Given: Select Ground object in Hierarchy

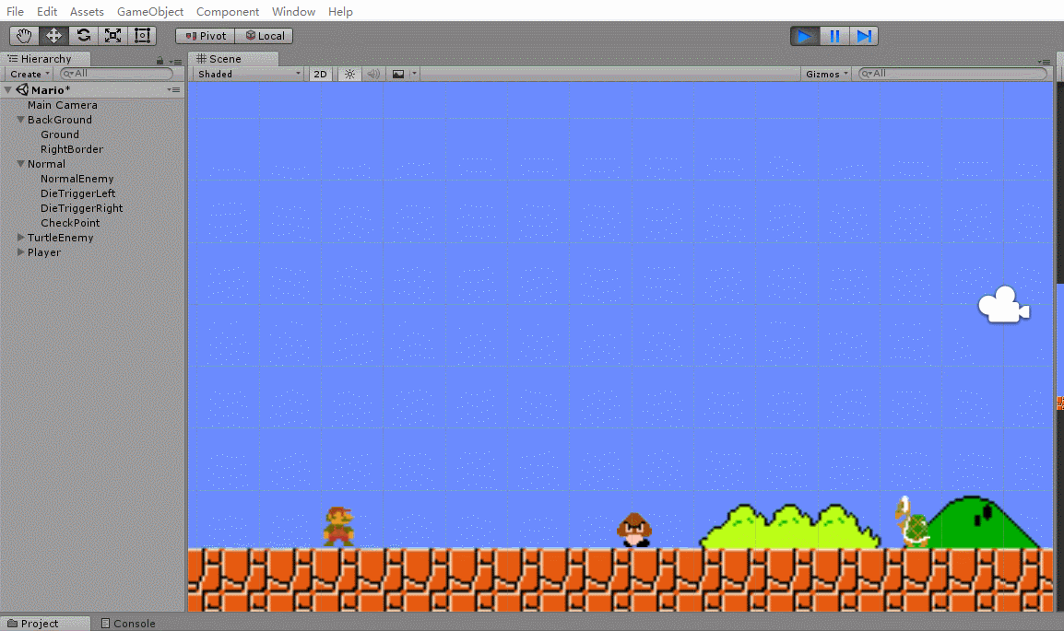Looking at the screenshot, I should [x=60, y=134].
